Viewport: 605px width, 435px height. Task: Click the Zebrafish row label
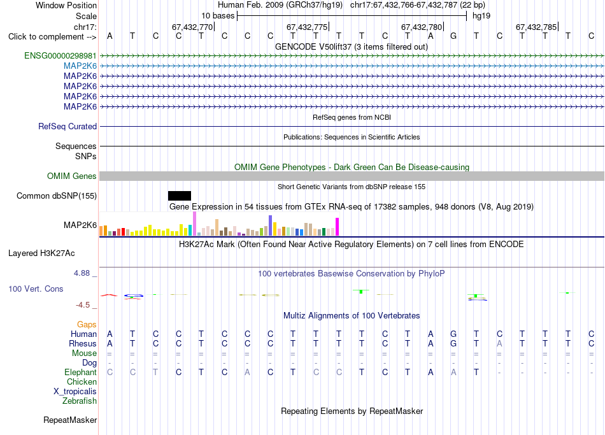(x=80, y=401)
